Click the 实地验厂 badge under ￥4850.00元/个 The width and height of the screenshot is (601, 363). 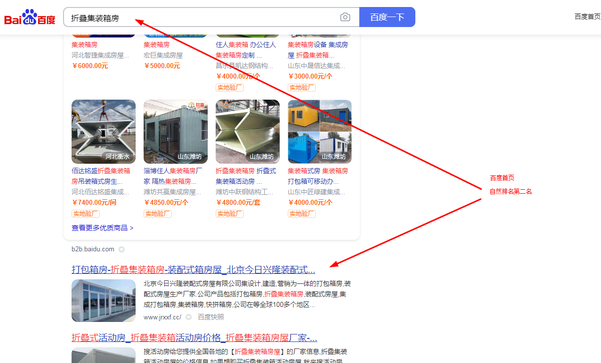click(158, 214)
